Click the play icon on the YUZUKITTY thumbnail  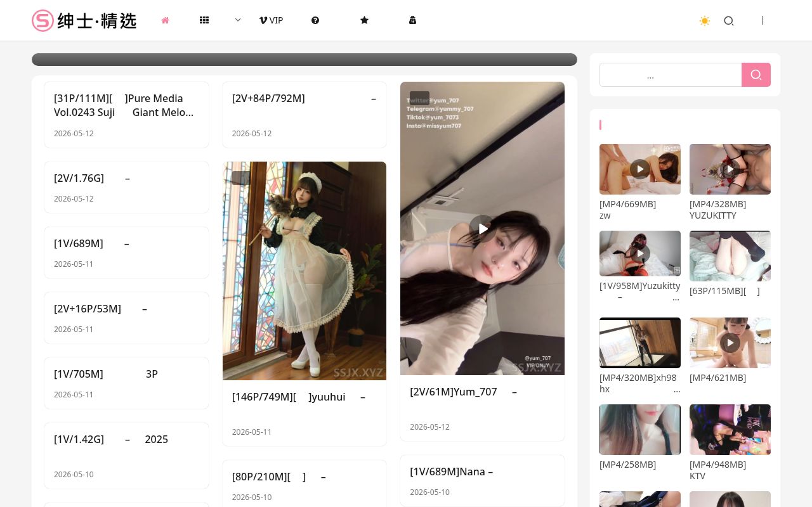730,169
